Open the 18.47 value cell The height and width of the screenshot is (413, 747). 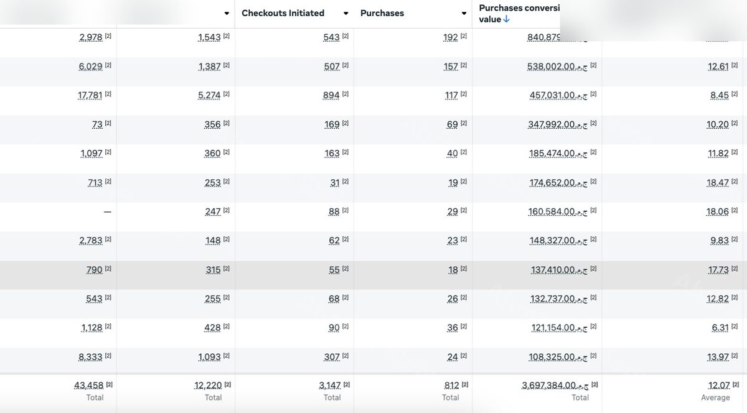click(x=718, y=182)
